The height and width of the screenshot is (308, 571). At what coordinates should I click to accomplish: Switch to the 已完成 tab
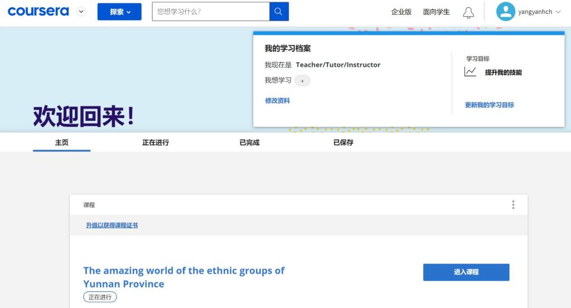tap(249, 143)
